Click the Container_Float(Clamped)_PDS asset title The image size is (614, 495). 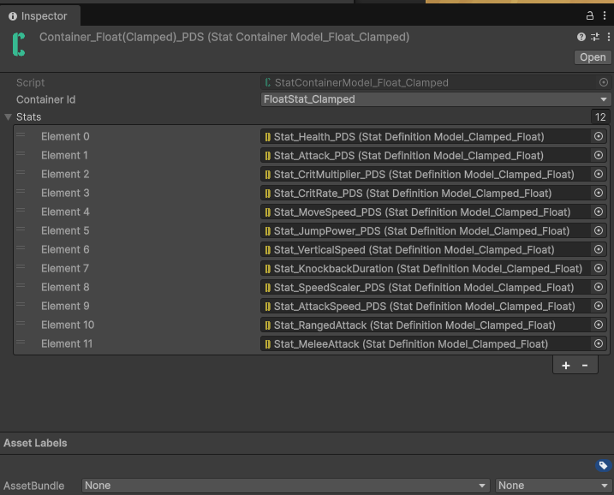pos(224,37)
